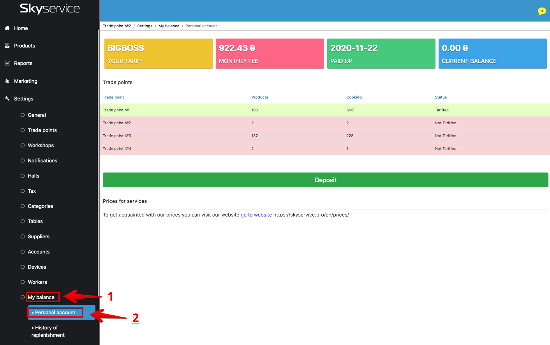Click the Marketing icon in sidebar
This screenshot has height=345, width=550.
7,81
